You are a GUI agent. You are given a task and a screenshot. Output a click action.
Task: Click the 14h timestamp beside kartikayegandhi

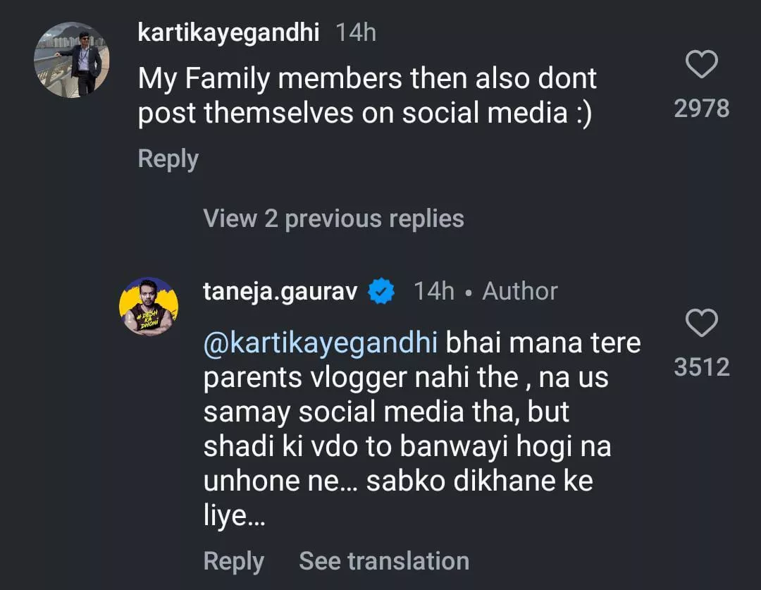356,32
